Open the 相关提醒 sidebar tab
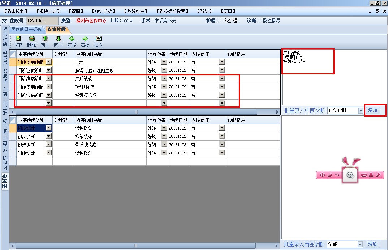388x250 pixels. click(x=5, y=37)
